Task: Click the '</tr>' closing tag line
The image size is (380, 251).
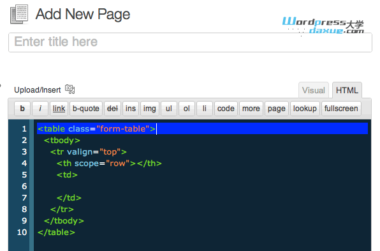Action: tap(62, 209)
